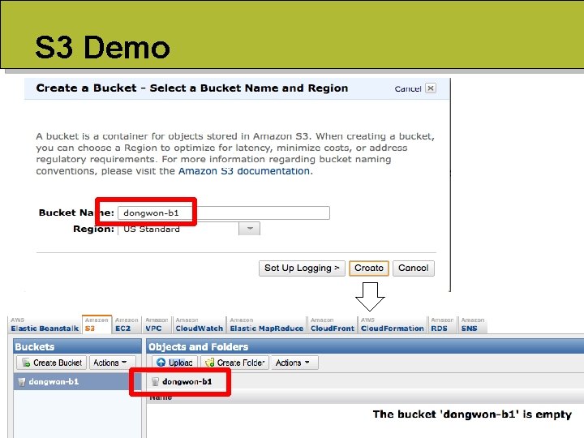
Task: Close the Create a Bucket dialog with X icon
Action: click(x=431, y=88)
